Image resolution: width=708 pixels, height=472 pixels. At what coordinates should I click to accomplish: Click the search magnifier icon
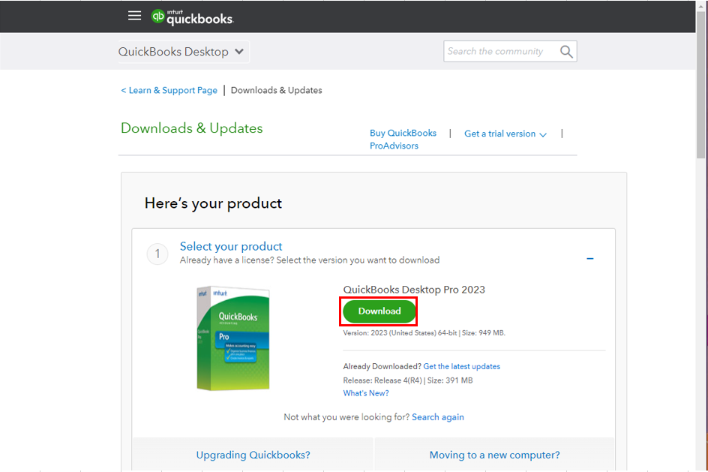566,51
